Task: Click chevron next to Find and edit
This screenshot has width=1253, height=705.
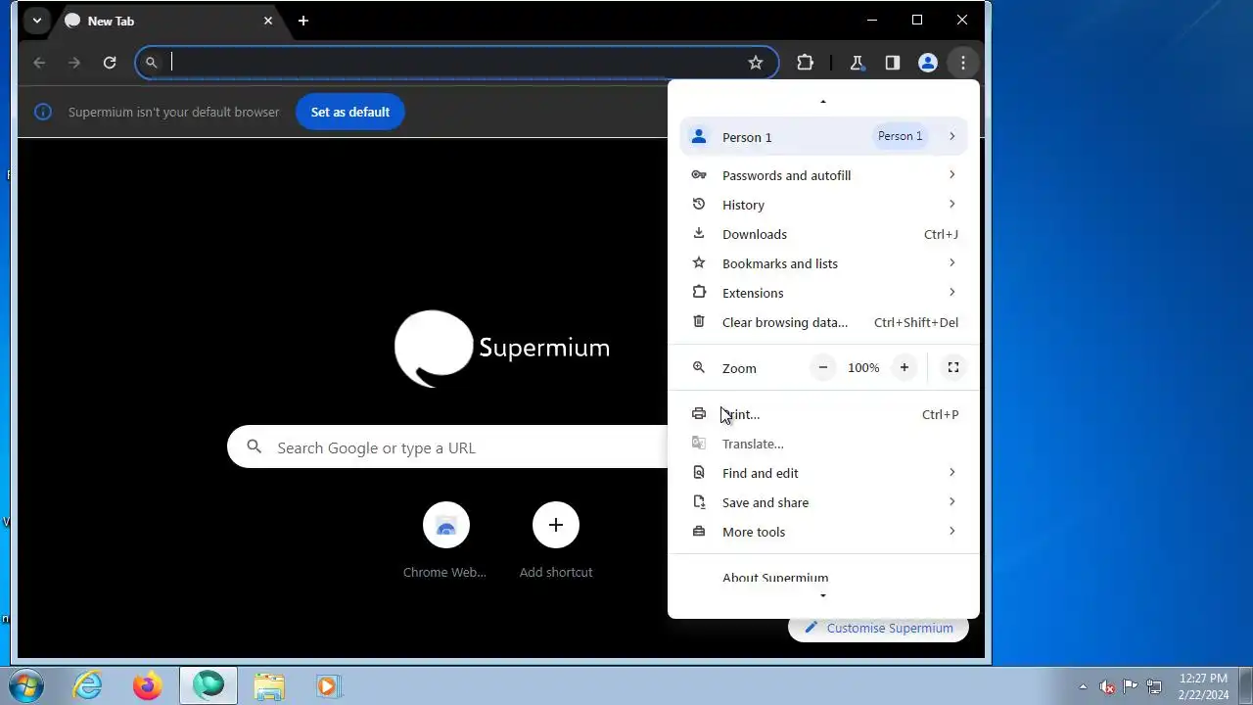Action: (951, 472)
